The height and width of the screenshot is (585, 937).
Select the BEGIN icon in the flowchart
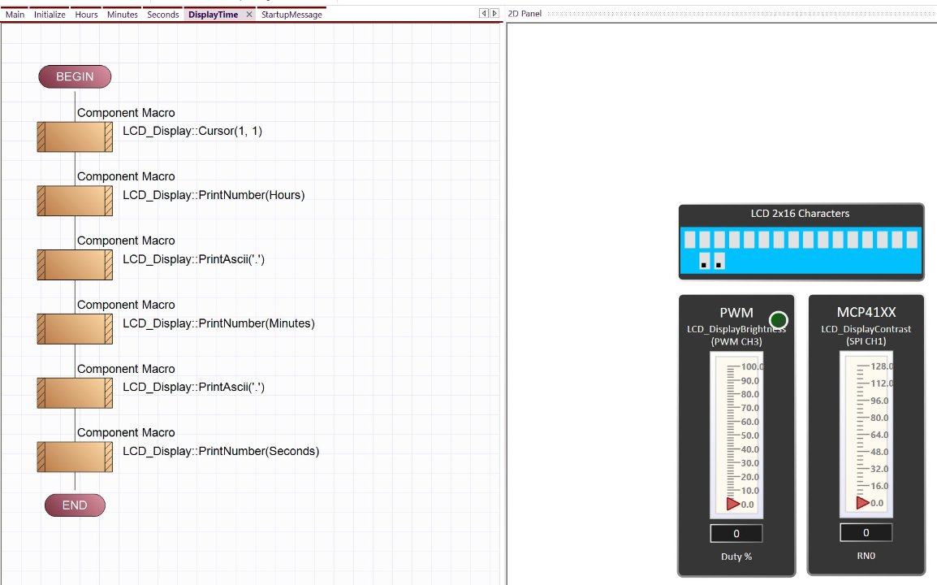[x=75, y=76]
